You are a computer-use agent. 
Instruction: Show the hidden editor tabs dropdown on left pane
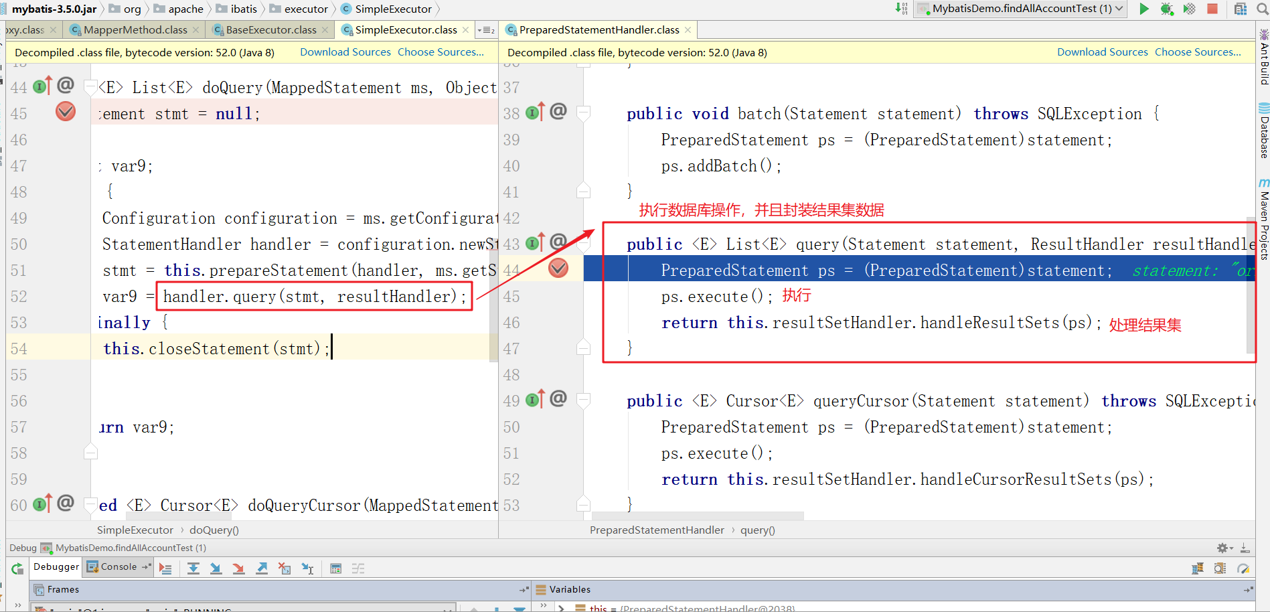point(486,30)
